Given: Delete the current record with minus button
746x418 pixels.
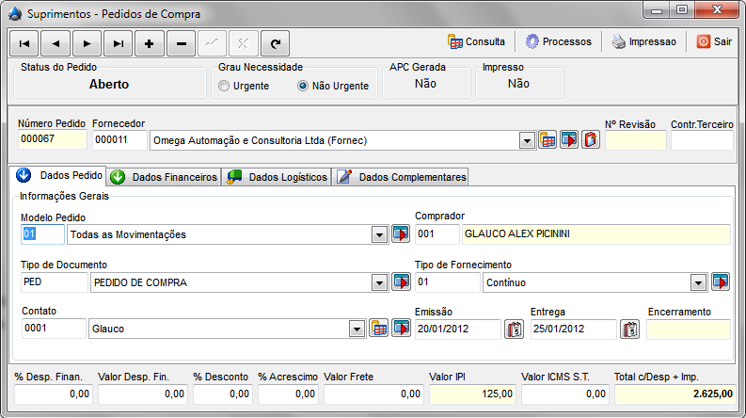Looking at the screenshot, I should point(181,43).
